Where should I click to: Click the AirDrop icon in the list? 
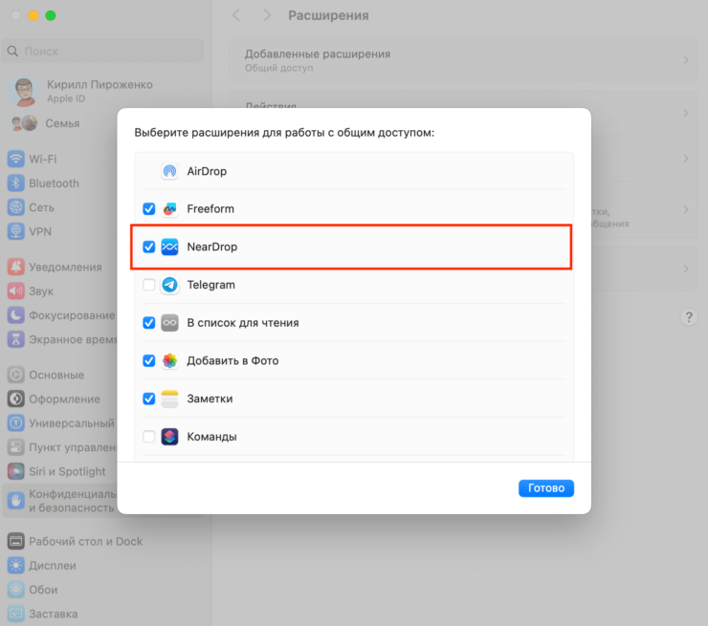(x=169, y=171)
